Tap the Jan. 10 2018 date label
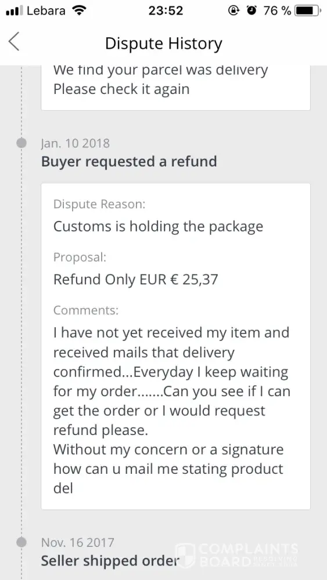The image size is (327, 580). coord(75,143)
